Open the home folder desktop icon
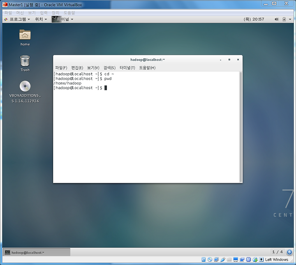Image resolution: width=296 pixels, height=265 pixels. pyautogui.click(x=25, y=35)
